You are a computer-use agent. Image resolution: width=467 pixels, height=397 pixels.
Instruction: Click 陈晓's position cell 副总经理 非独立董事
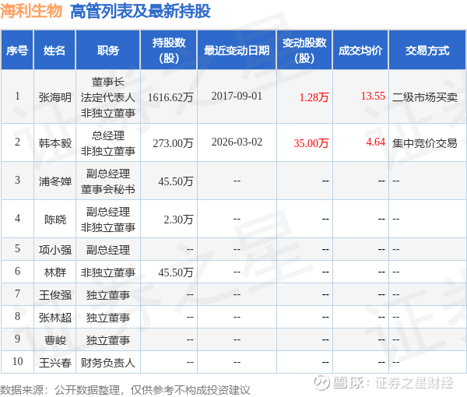click(x=108, y=220)
